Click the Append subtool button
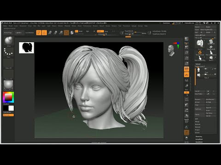 tap(211, 108)
